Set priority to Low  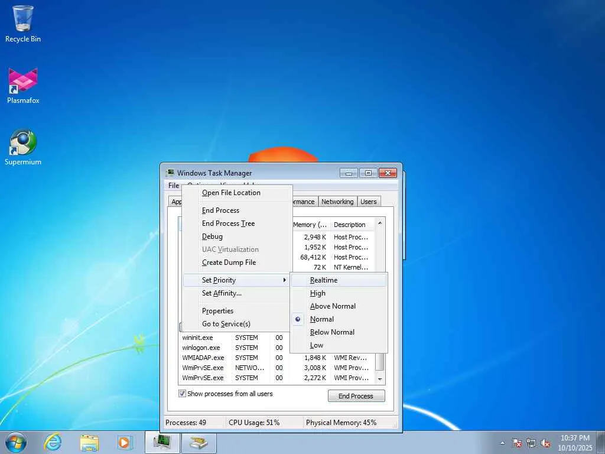[x=339, y=345]
